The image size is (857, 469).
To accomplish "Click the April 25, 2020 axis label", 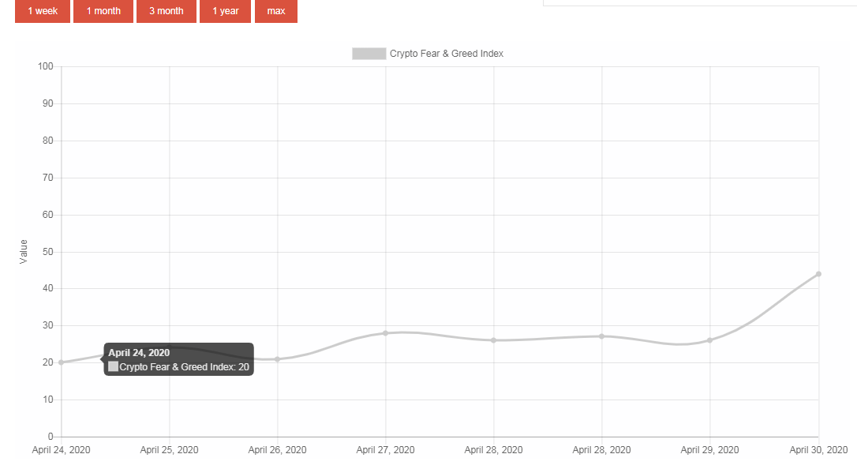I will 169,450.
